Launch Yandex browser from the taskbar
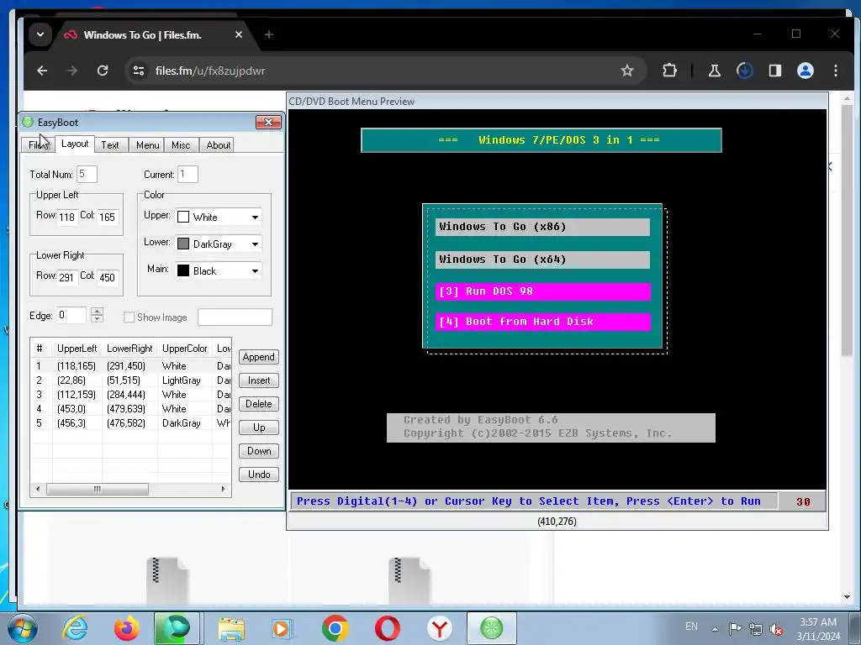Viewport: 861px width, 645px height. click(439, 628)
